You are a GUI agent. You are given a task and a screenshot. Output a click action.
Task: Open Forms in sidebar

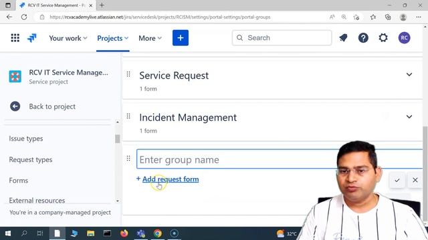click(x=19, y=181)
